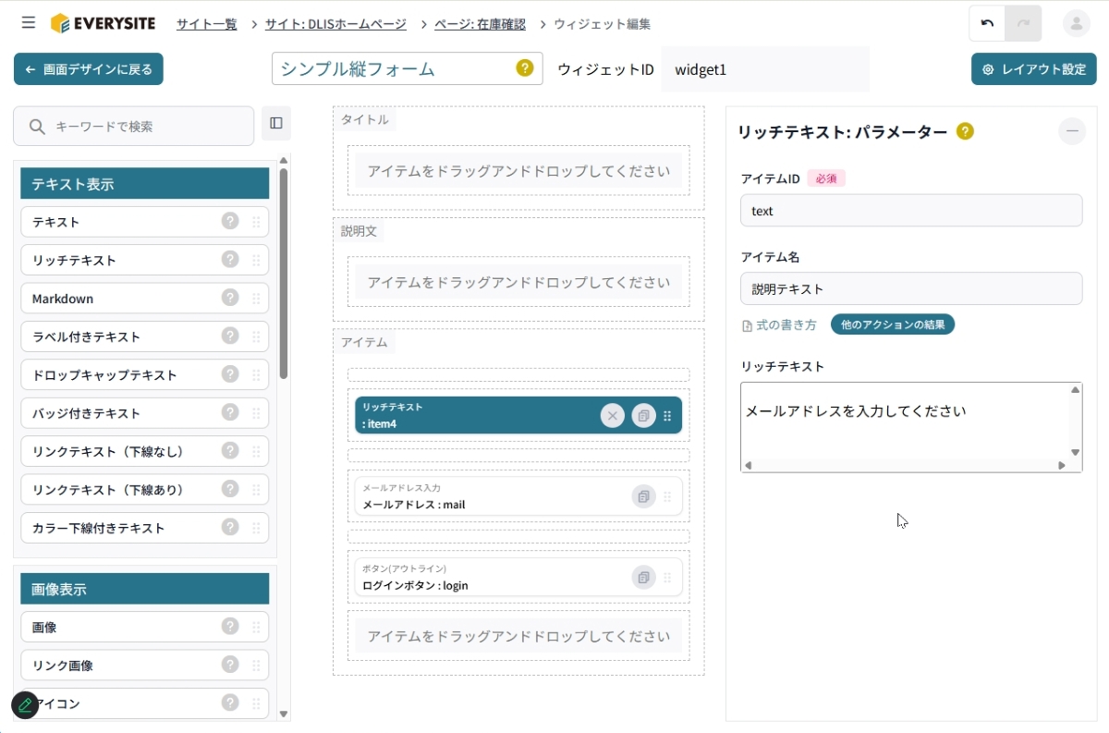Click the widget list vertical scrollbar

(x=284, y=277)
